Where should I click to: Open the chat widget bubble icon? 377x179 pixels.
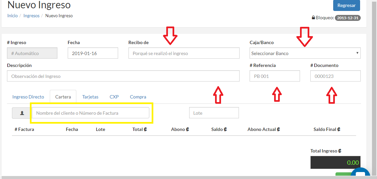360,175
